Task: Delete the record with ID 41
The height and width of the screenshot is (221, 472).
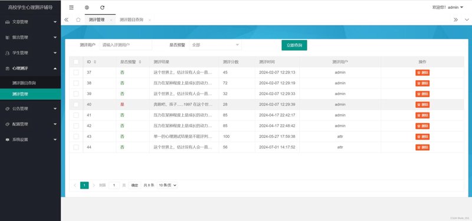Action: (x=422, y=115)
